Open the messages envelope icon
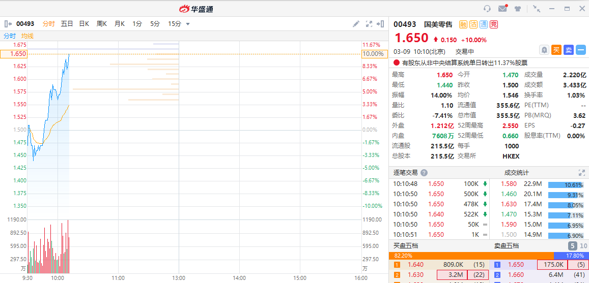Screen dimensions: 589x283 (502, 9)
